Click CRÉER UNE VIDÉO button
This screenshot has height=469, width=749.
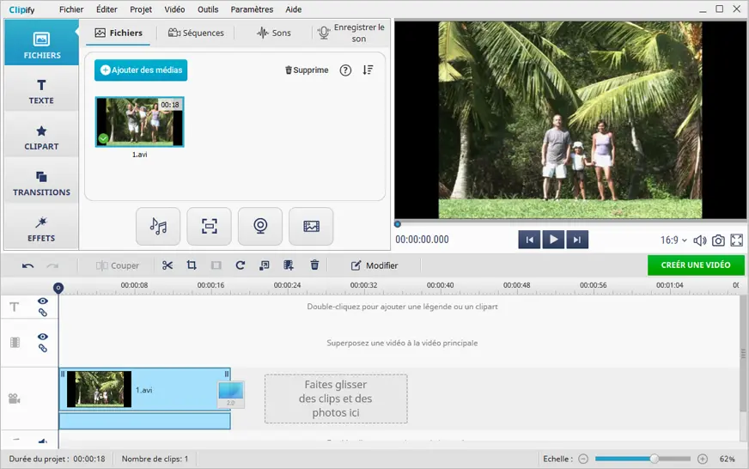pyautogui.click(x=696, y=265)
